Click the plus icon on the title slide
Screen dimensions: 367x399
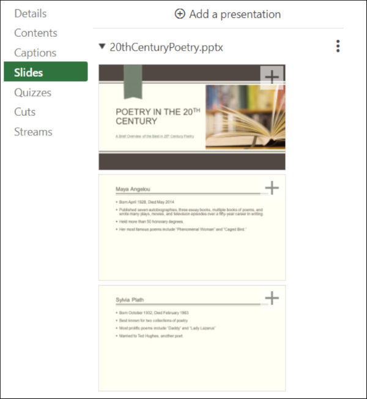click(272, 77)
